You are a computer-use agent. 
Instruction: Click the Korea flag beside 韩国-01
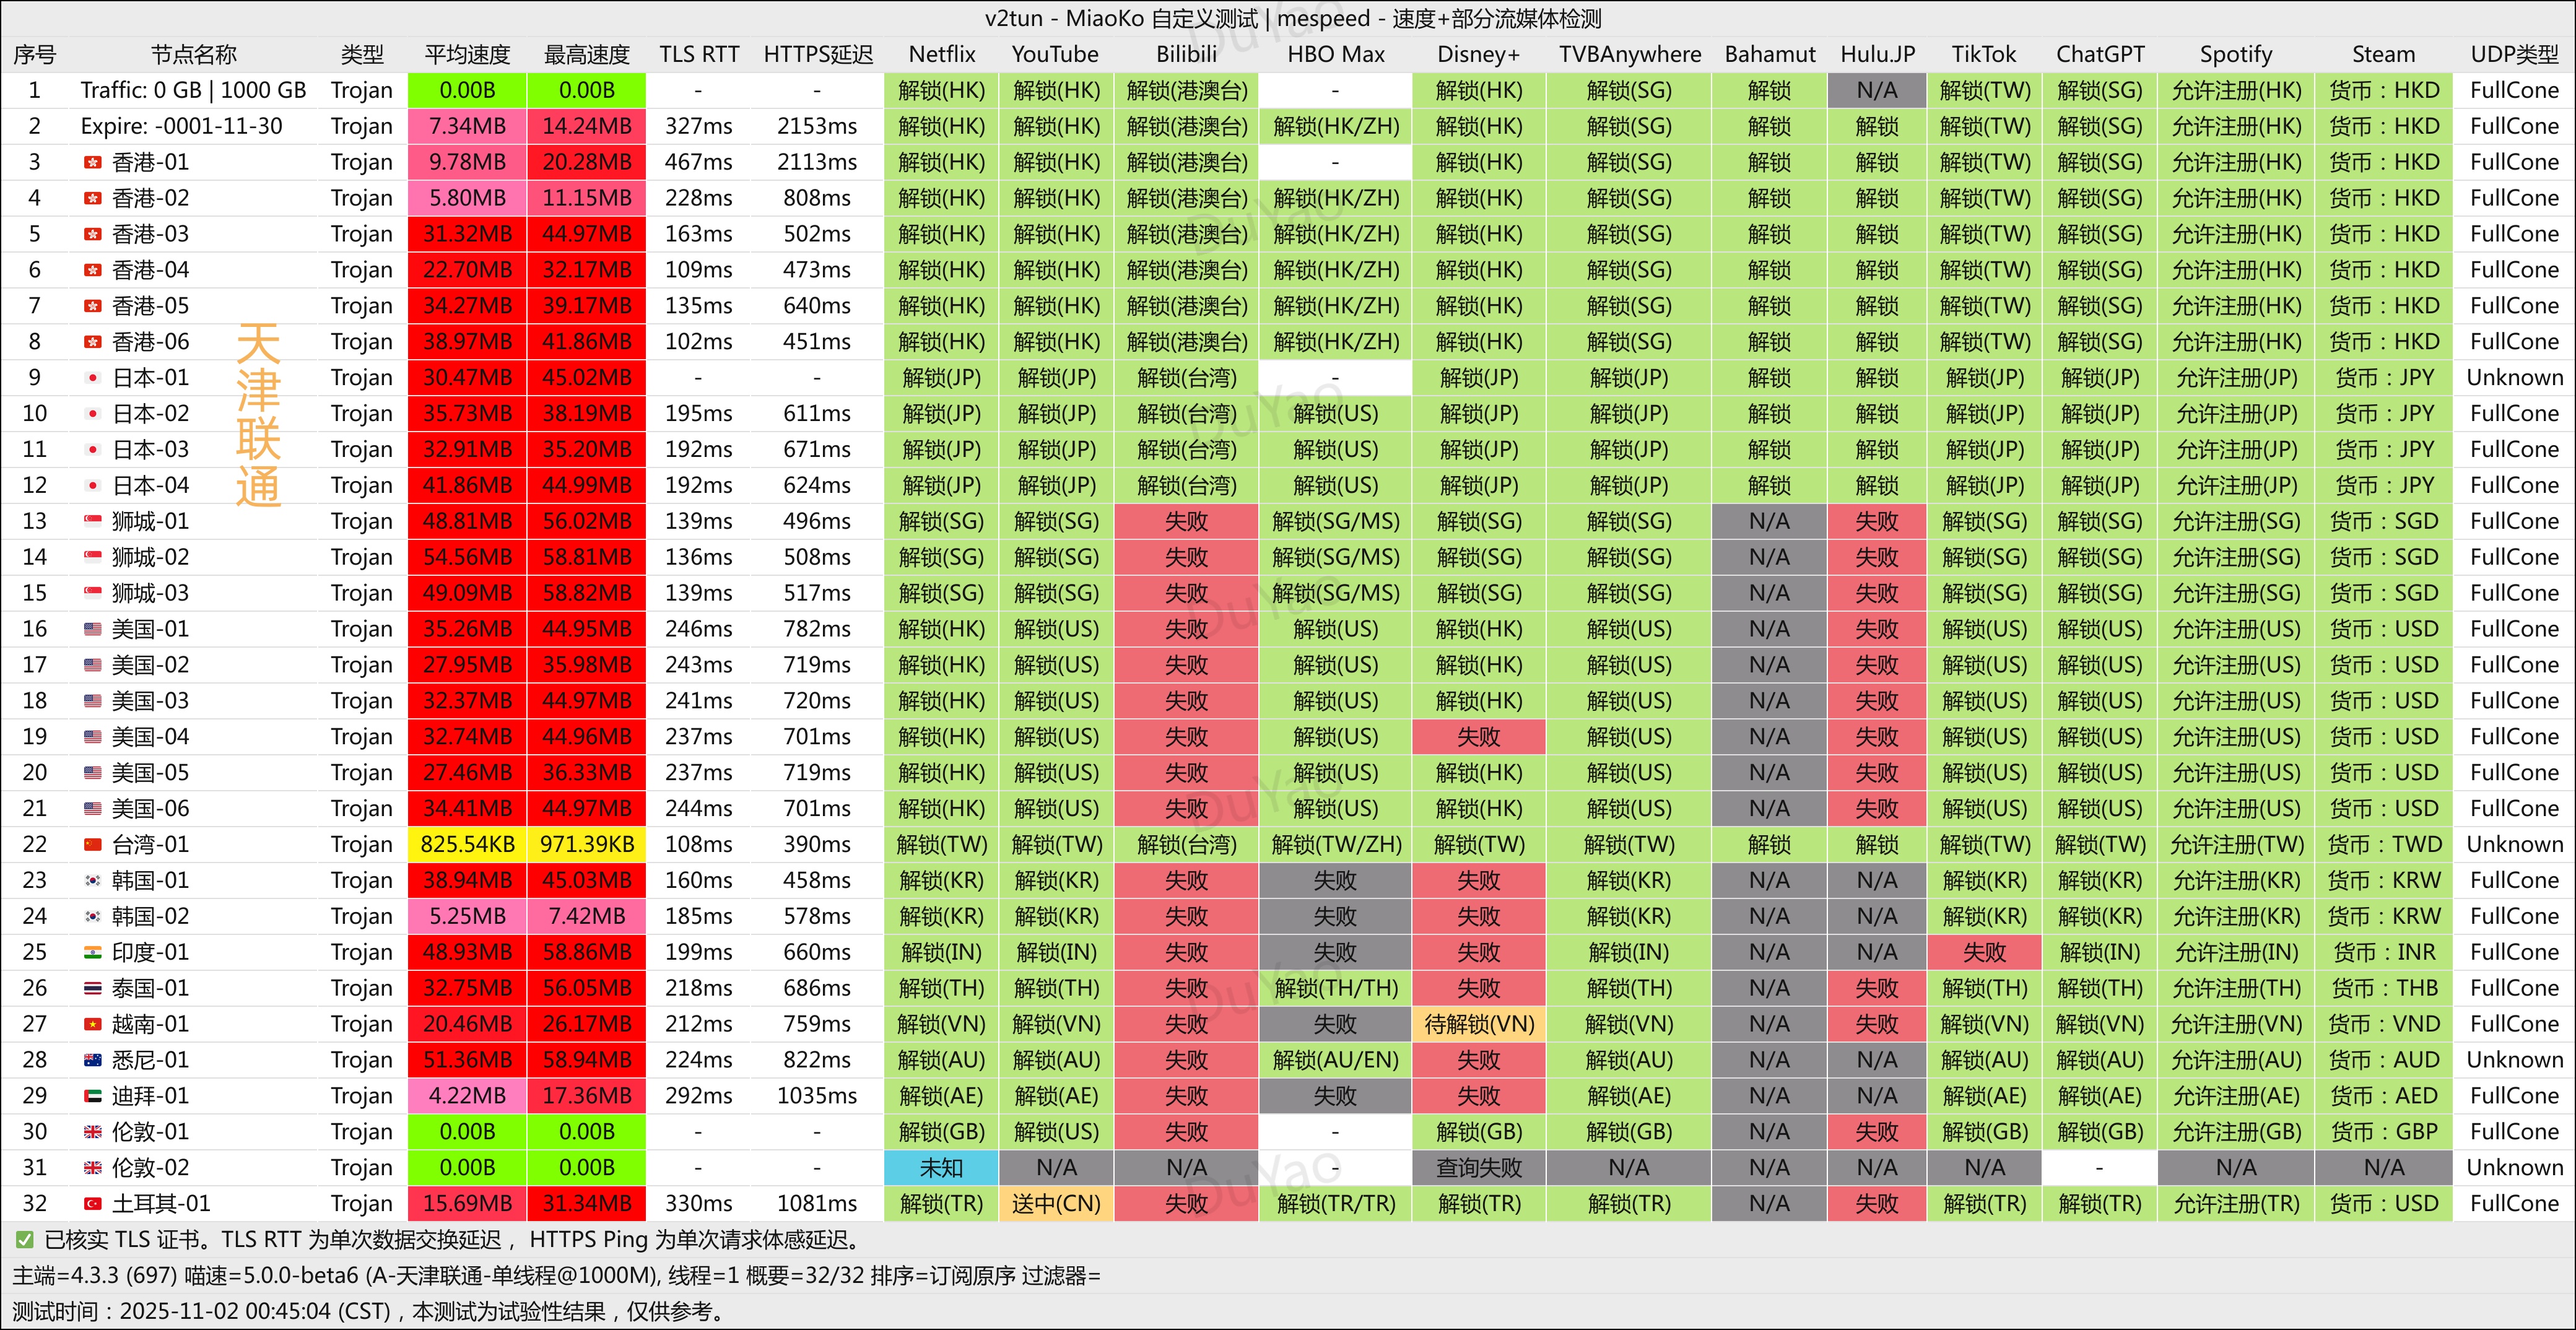[x=92, y=880]
